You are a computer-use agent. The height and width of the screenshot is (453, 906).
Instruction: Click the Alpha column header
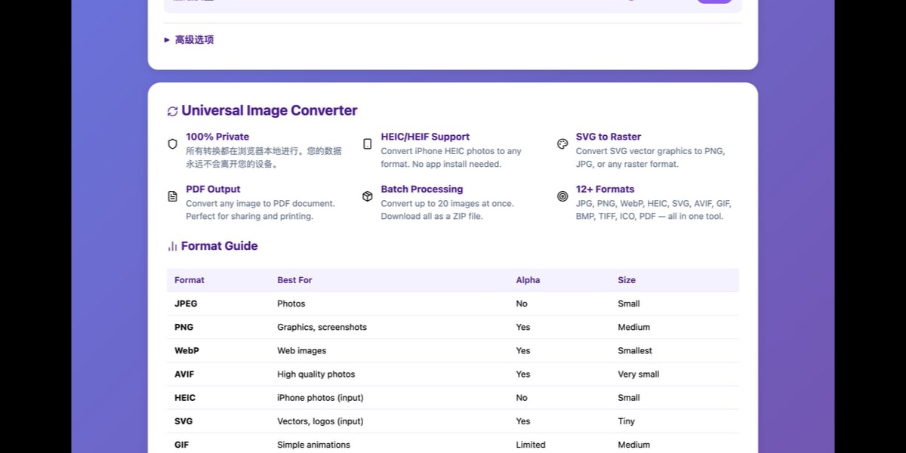(x=528, y=280)
